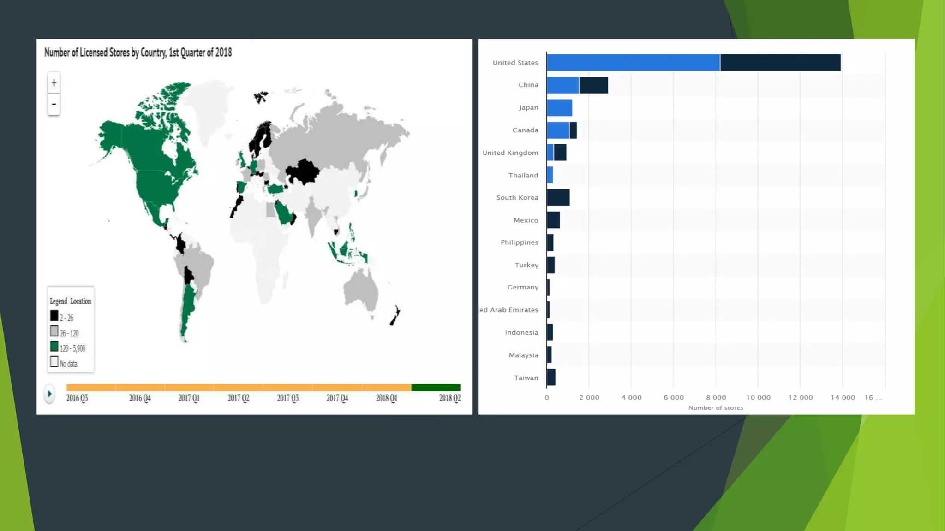Click the green 2018 Q2 timeline segment
Viewport: 945px width, 531px height.
tap(436, 387)
